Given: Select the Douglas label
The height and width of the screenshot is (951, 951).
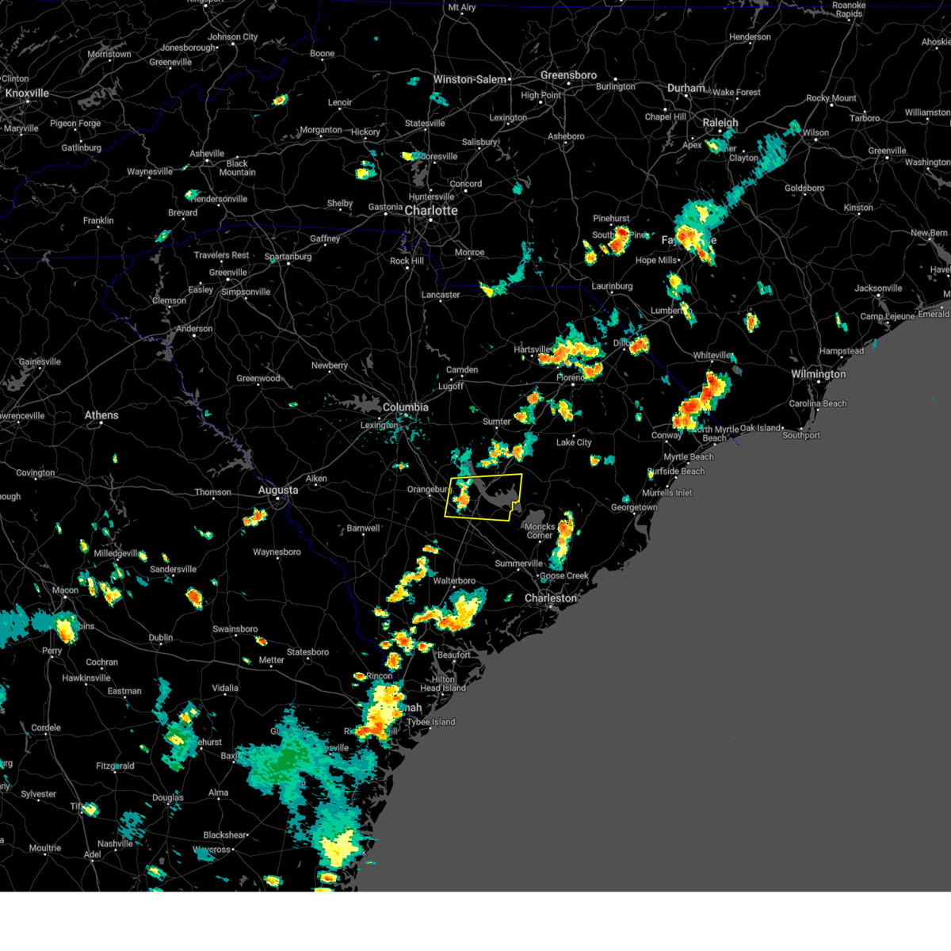Looking at the screenshot, I should coord(167,798).
